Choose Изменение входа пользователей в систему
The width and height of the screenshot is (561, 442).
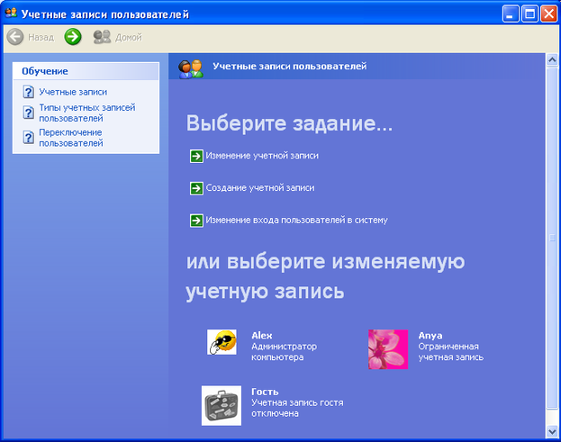pyautogui.click(x=296, y=220)
